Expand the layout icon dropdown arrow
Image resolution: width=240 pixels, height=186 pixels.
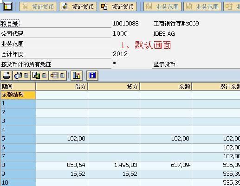[x=62, y=76]
